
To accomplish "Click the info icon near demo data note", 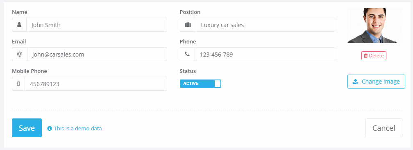I will [x=50, y=128].
